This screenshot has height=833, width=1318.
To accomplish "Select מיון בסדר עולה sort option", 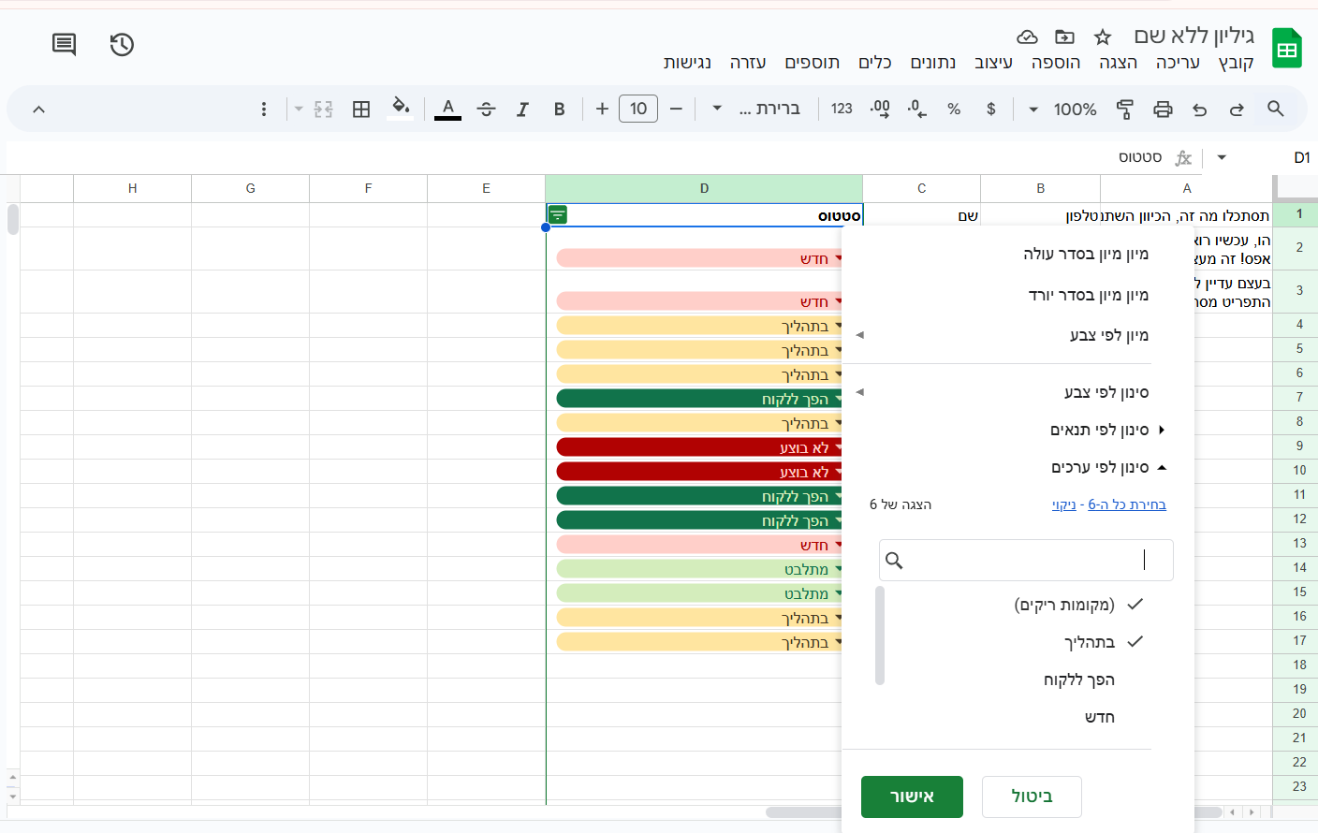I will click(1085, 254).
